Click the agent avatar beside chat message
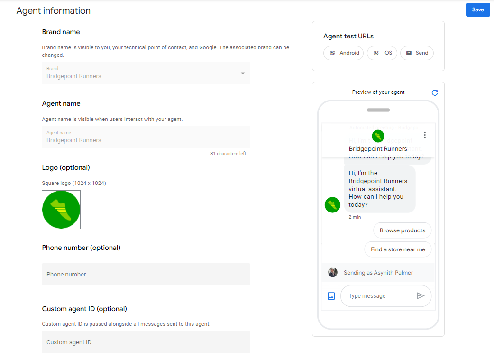 coord(332,205)
